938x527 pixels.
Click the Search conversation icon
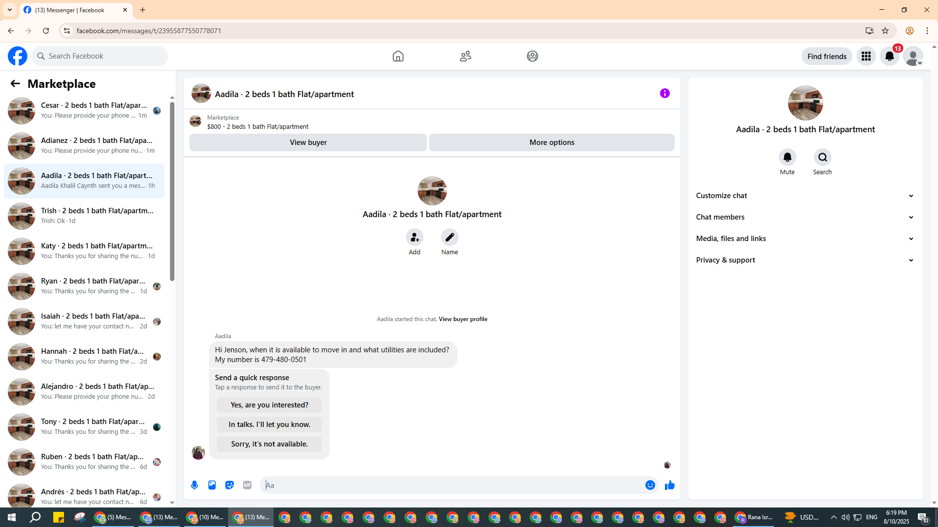coord(822,157)
